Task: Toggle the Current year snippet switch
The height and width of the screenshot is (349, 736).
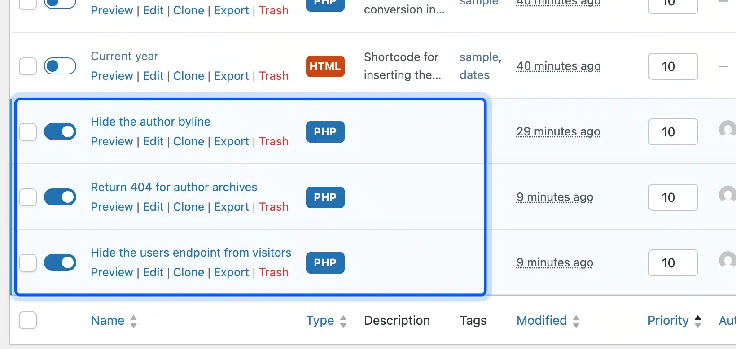Action: [x=60, y=66]
